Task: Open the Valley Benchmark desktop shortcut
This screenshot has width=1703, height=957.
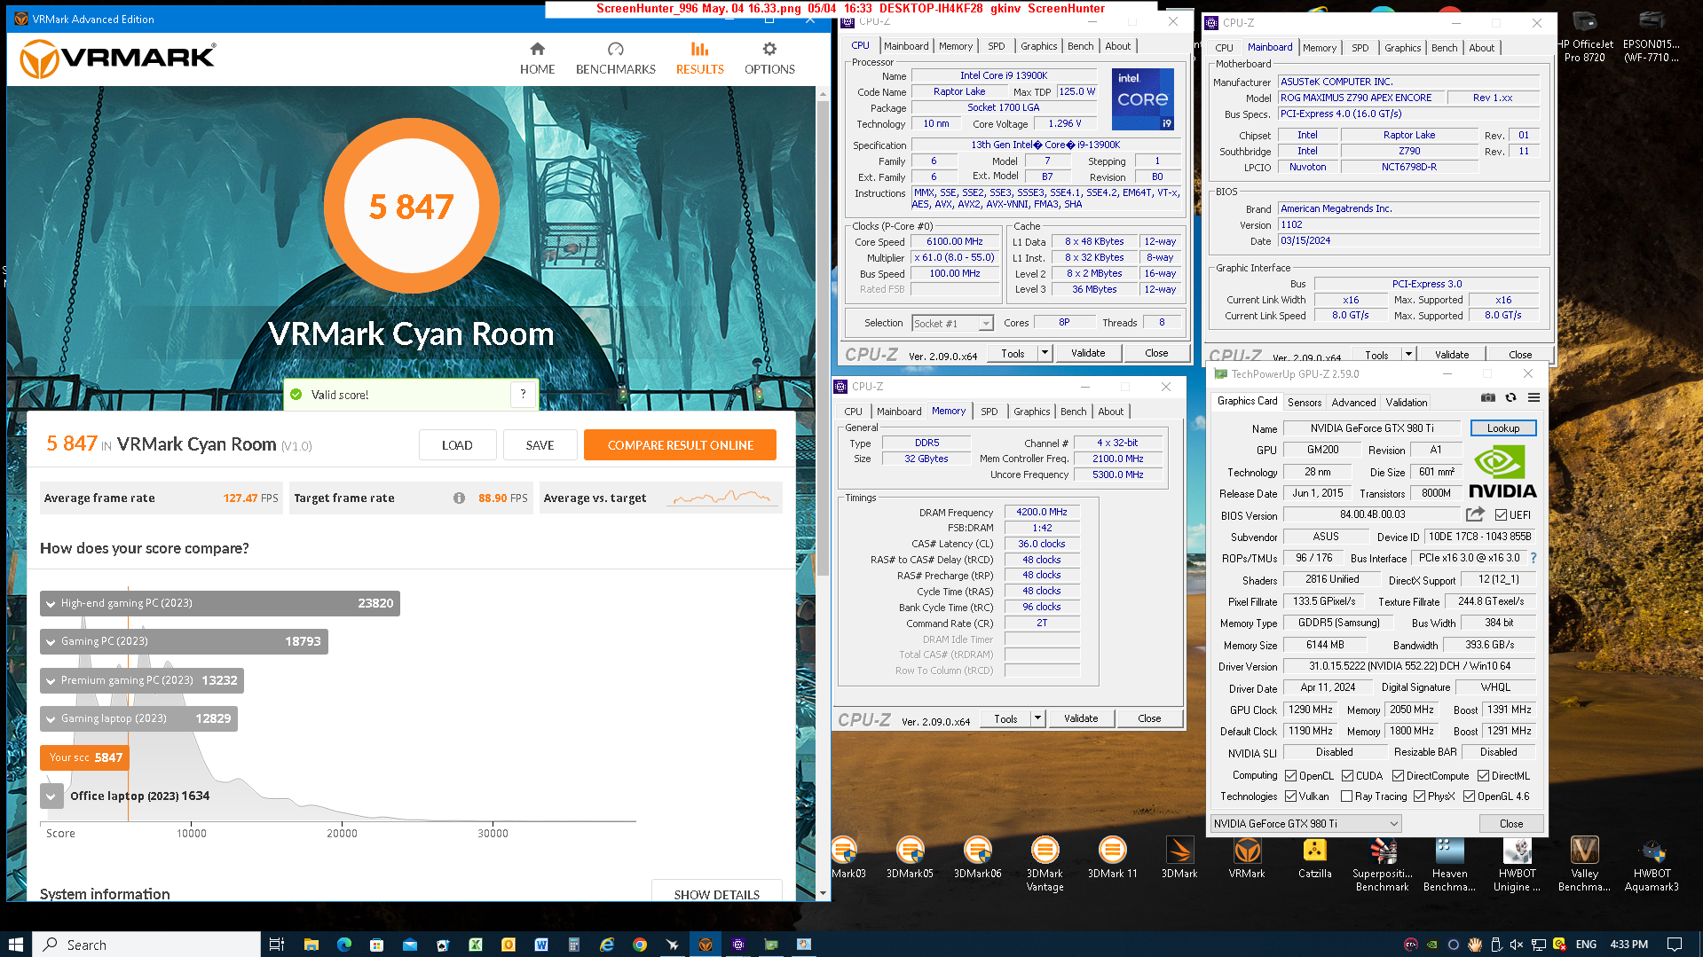Action: (x=1584, y=865)
